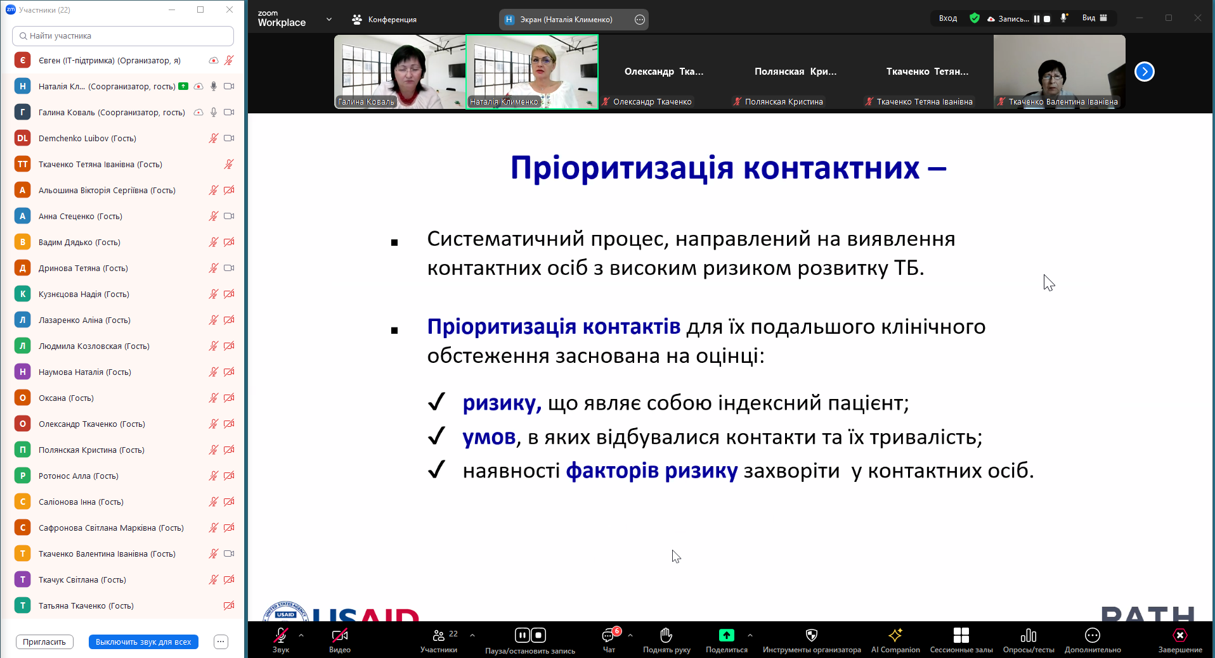
Task: Open the Chat panel icon
Action: 608,636
